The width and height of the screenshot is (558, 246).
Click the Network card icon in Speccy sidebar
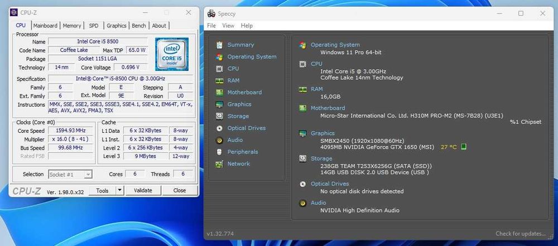(219, 164)
